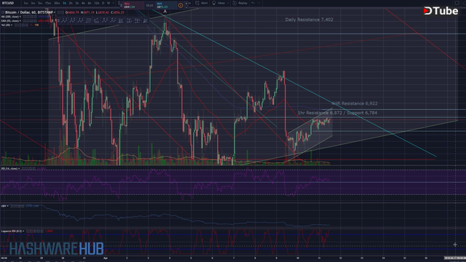
Task: Expand Laguerre RSI pane legend arrow
Action: pos(23,231)
